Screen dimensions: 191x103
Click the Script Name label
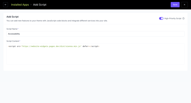12,29
